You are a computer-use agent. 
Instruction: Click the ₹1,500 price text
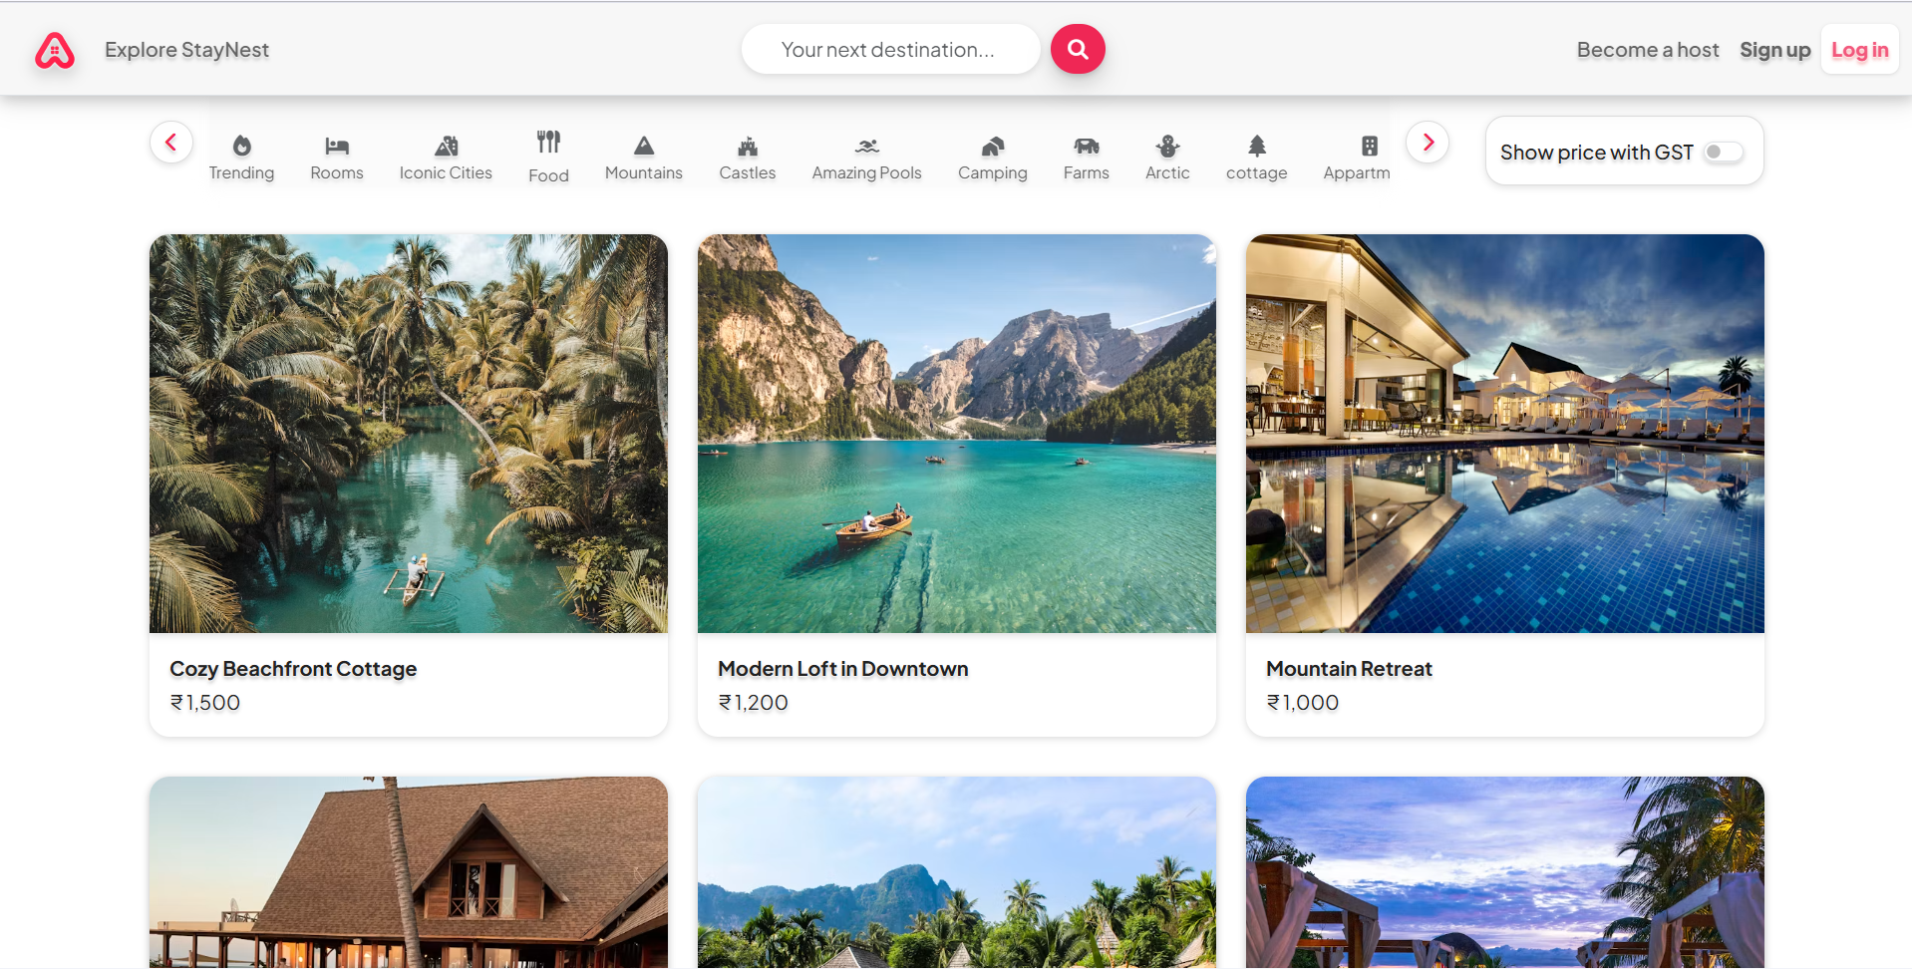[205, 703]
